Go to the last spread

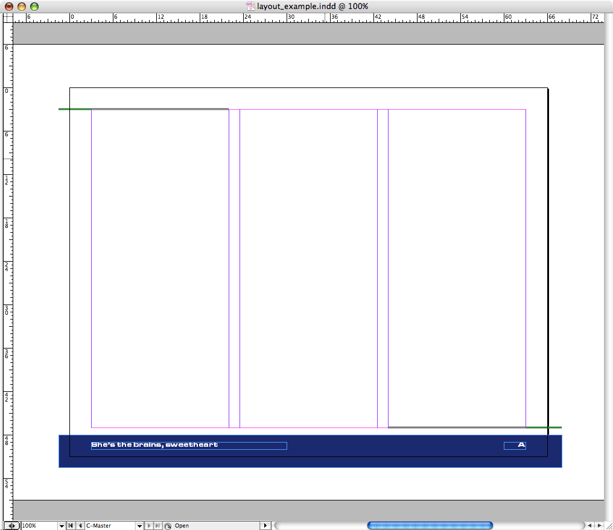pyautogui.click(x=157, y=526)
